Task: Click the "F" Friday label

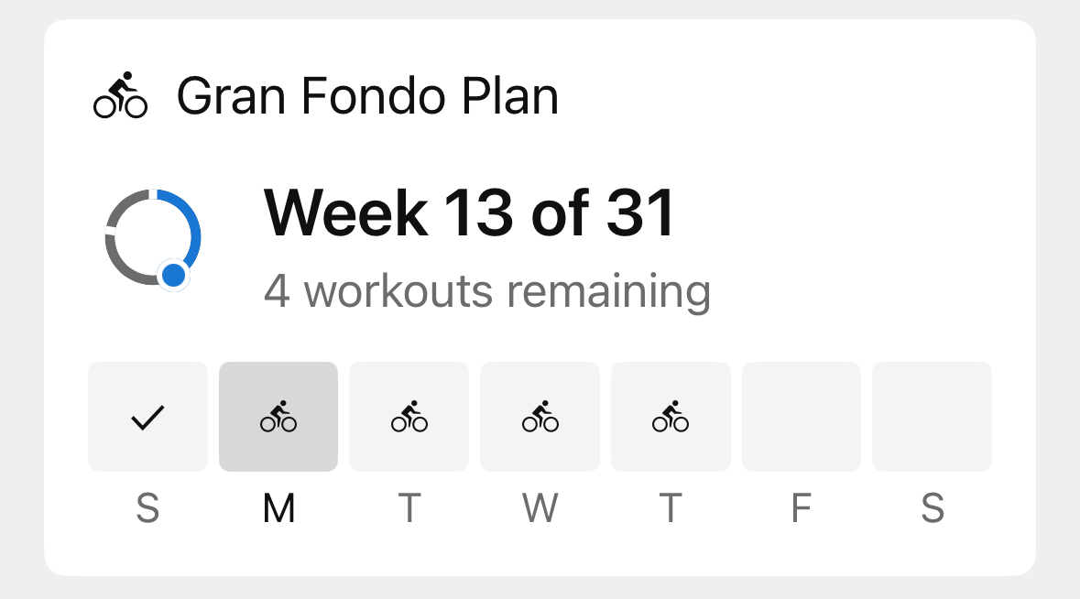Action: pyautogui.click(x=801, y=508)
